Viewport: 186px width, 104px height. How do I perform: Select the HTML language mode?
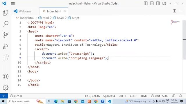143,96
